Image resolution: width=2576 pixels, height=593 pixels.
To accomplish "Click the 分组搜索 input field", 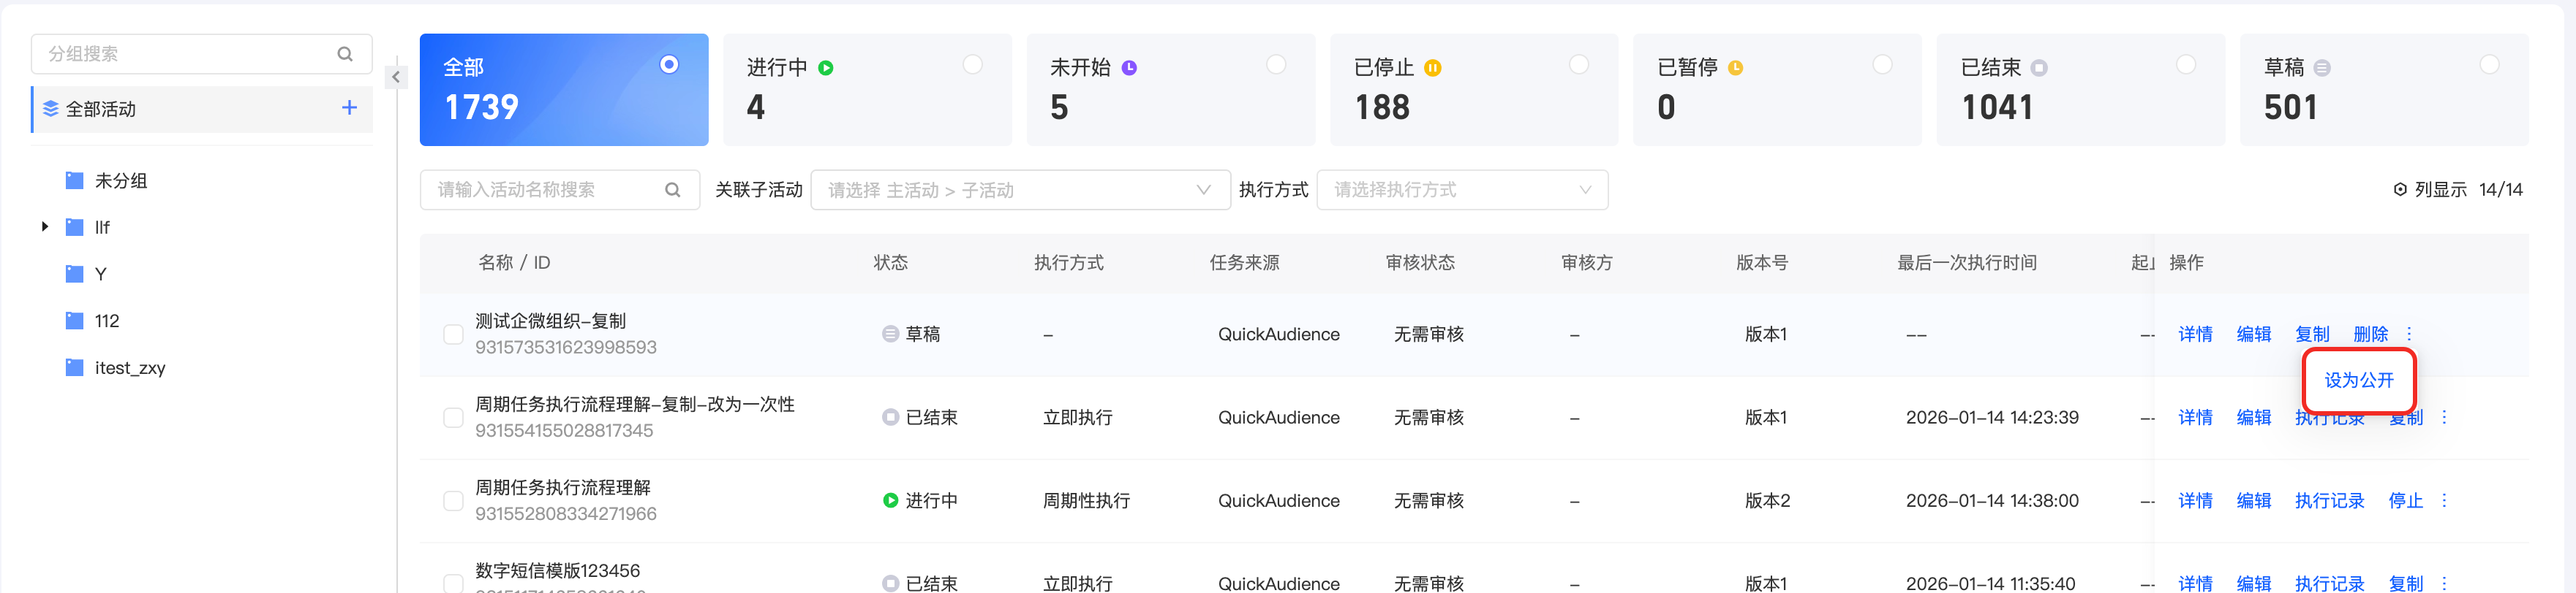I will pyautogui.click(x=202, y=54).
